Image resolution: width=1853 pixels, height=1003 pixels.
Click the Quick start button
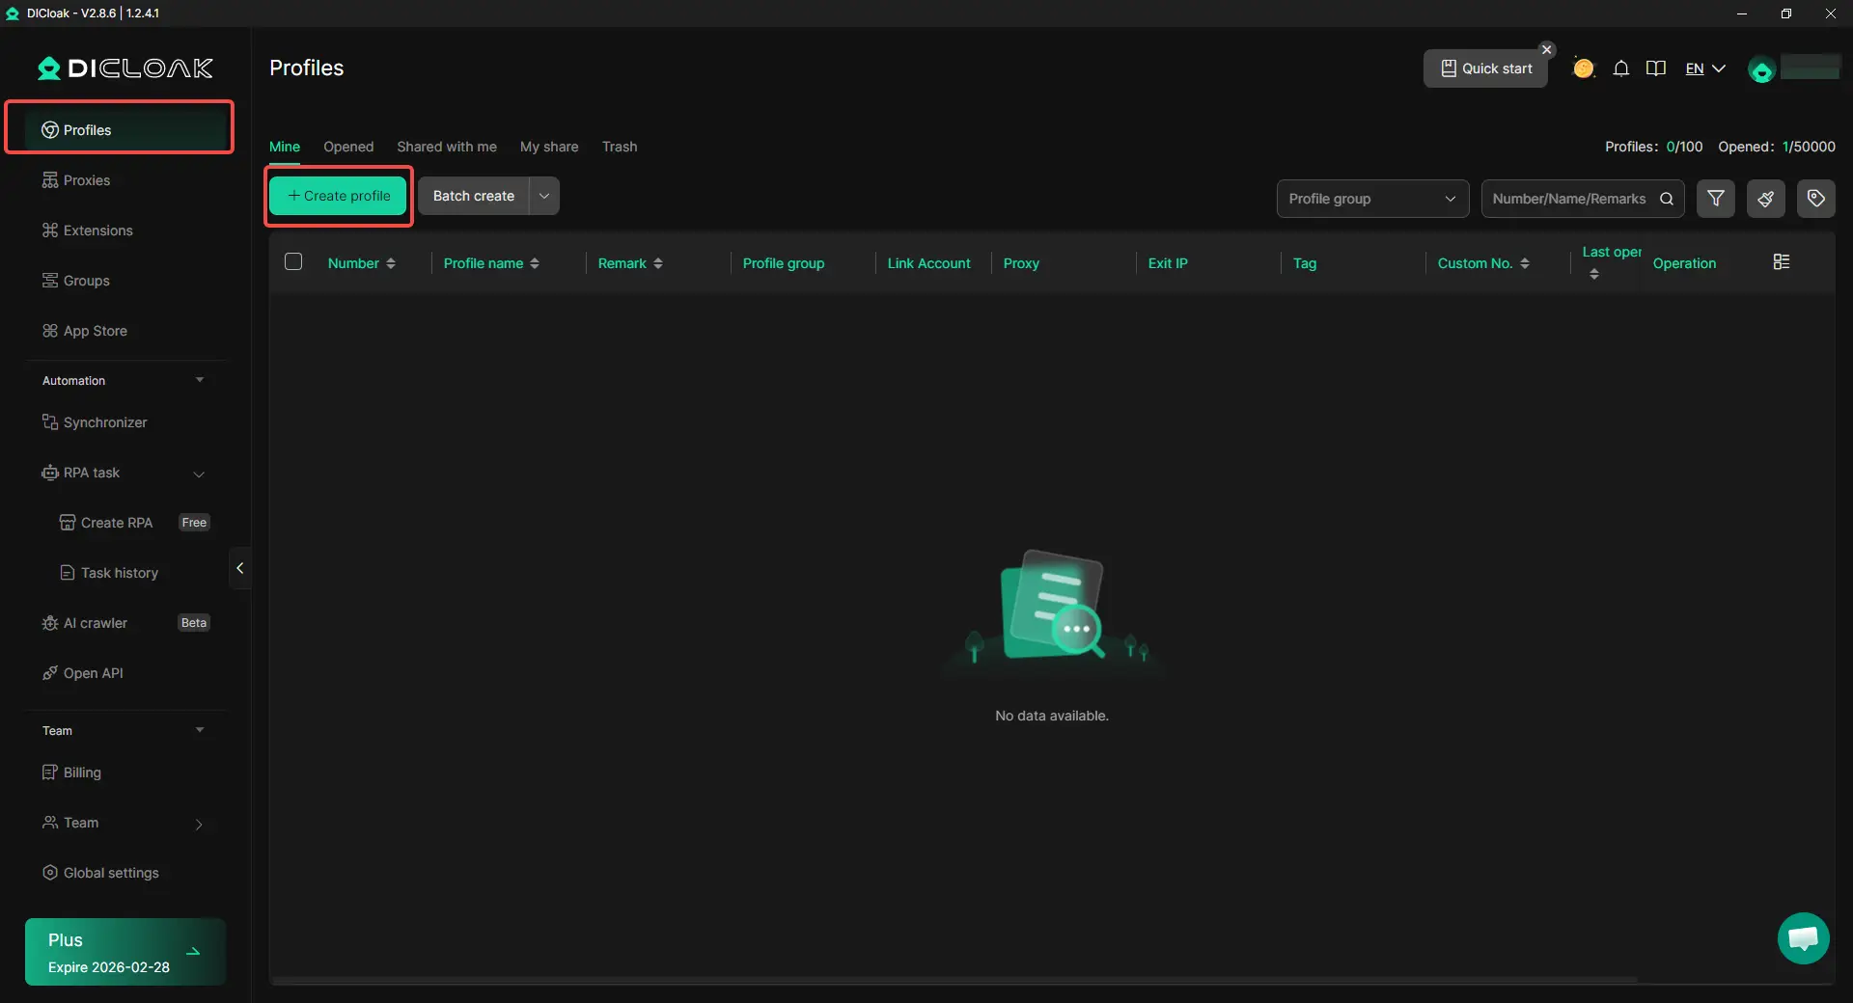(x=1485, y=68)
